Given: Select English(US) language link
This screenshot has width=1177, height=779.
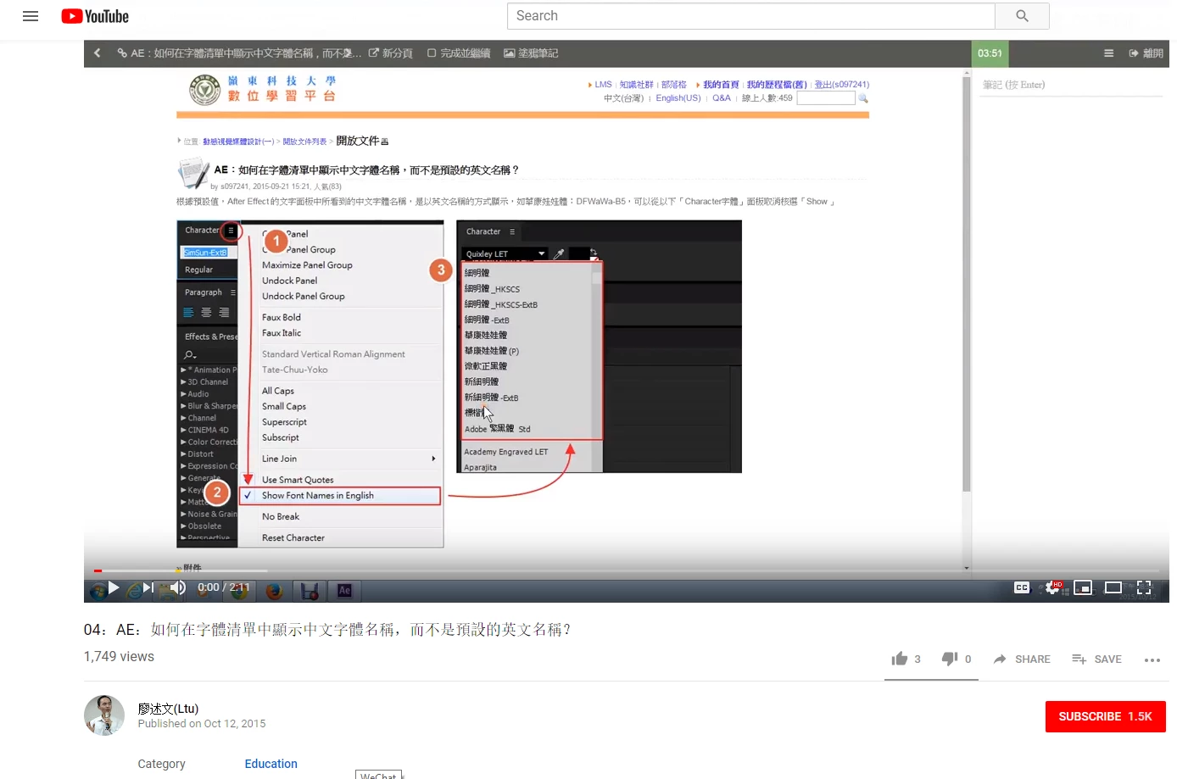Looking at the screenshot, I should click(x=678, y=98).
